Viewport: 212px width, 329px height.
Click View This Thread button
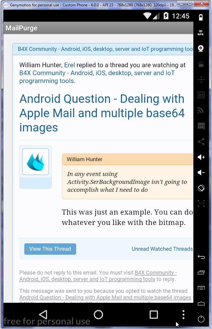(50, 249)
